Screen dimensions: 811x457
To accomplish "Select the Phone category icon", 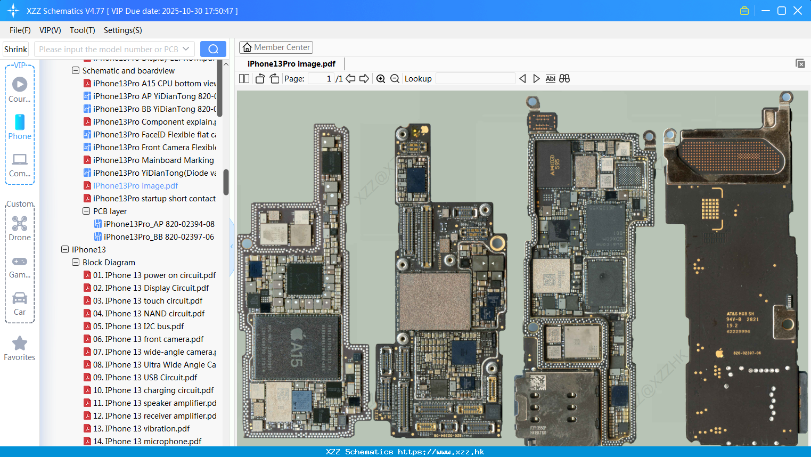I will (x=20, y=122).
